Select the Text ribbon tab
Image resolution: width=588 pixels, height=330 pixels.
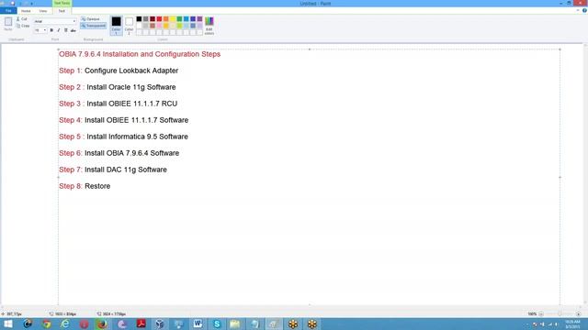(62, 11)
